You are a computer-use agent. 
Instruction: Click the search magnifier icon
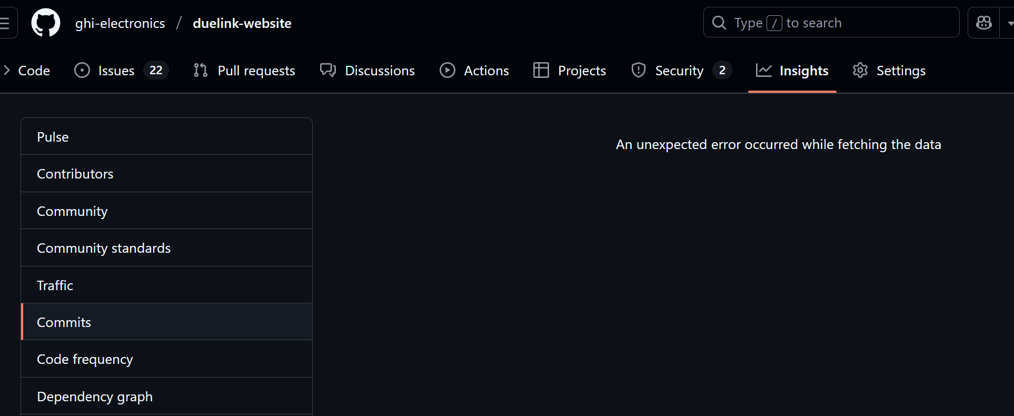tap(719, 23)
